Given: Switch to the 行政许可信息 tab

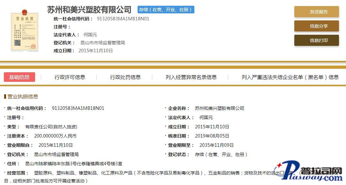Looking at the screenshot, I should (70, 77).
